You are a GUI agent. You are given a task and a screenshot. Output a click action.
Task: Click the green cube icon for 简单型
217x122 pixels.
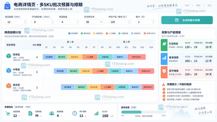tap(8, 56)
